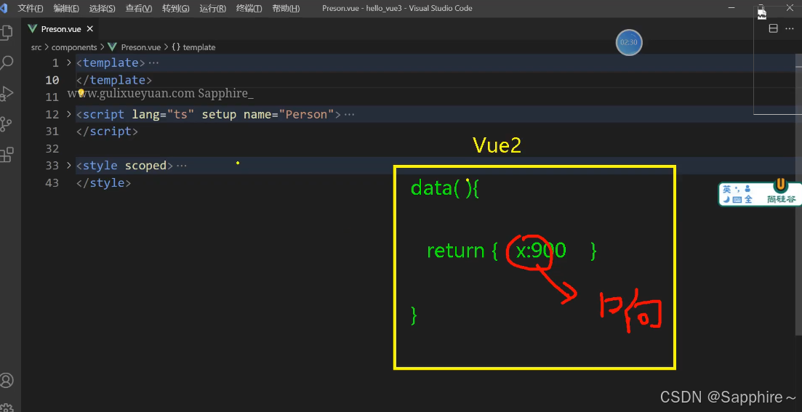
Task: Click the input method toolbar widget
Action: click(759, 193)
